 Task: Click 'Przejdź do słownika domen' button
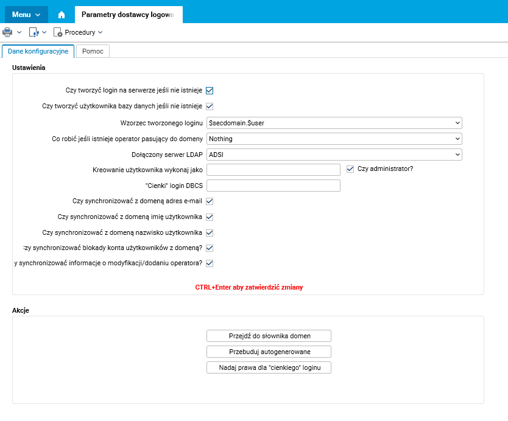click(x=269, y=336)
